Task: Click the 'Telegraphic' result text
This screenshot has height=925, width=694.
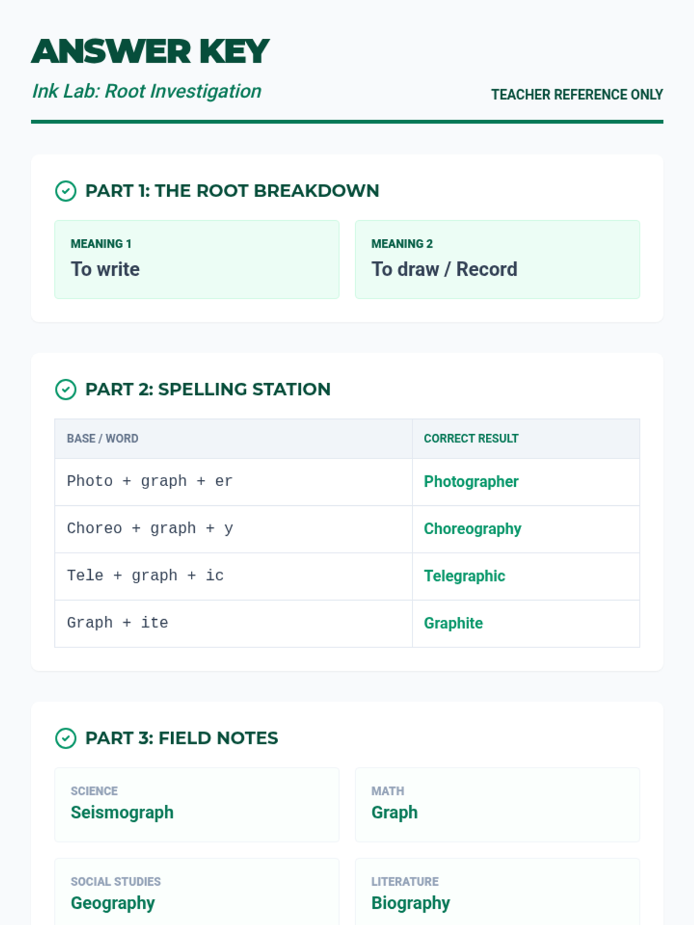Action: [x=464, y=576]
